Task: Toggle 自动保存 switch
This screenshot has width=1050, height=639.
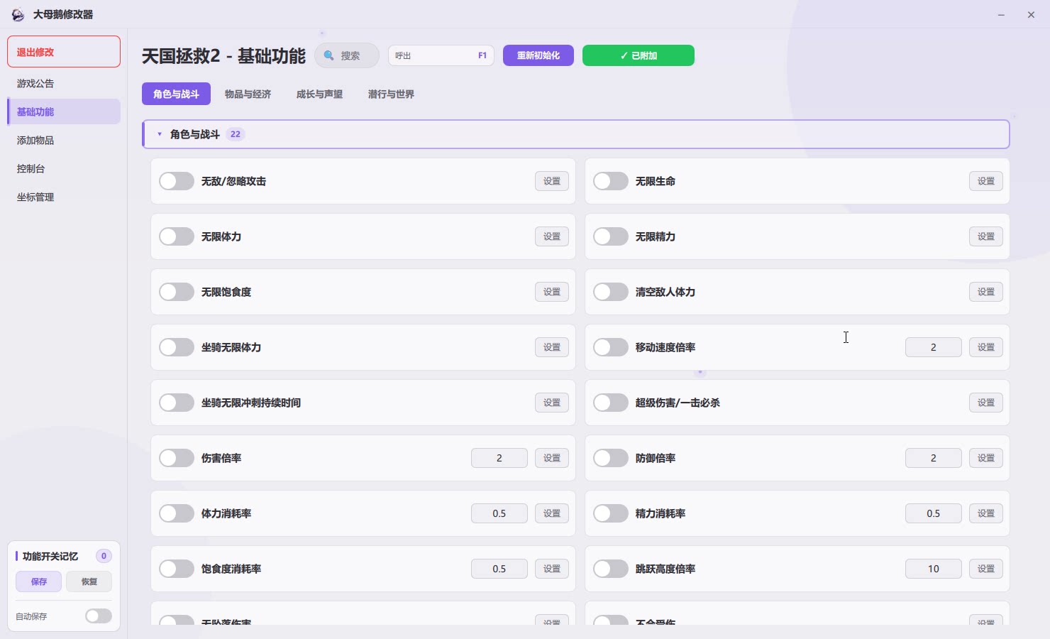Action: tap(99, 616)
